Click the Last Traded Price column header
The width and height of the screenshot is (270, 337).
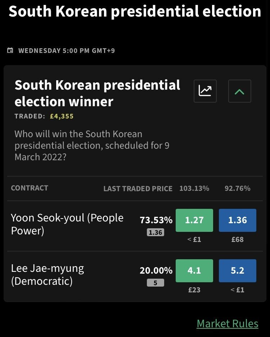click(138, 189)
